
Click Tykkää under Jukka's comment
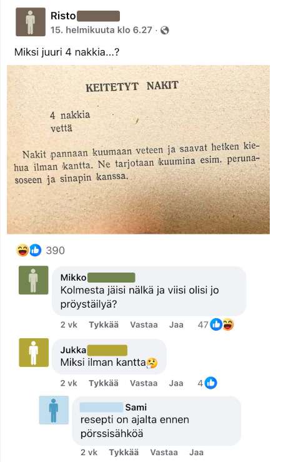(x=104, y=383)
